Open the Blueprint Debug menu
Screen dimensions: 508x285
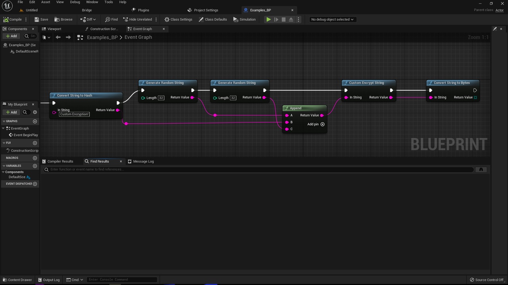coord(75,2)
